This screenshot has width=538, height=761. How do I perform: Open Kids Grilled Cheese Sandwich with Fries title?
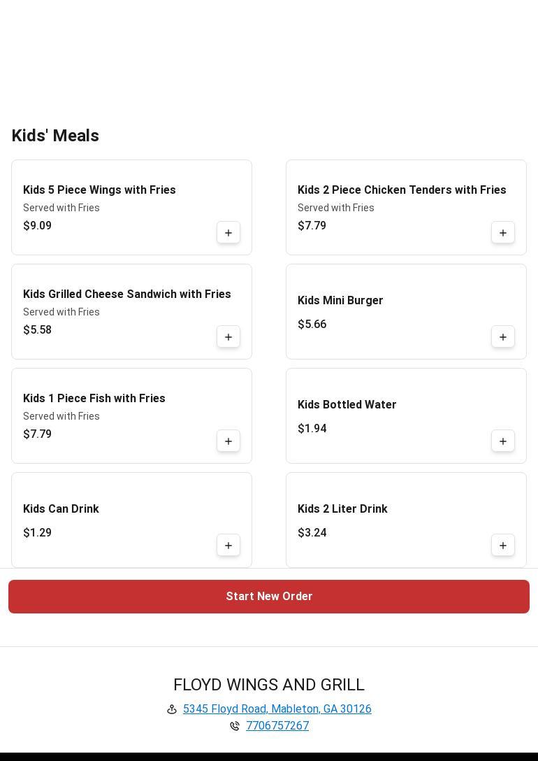[127, 294]
